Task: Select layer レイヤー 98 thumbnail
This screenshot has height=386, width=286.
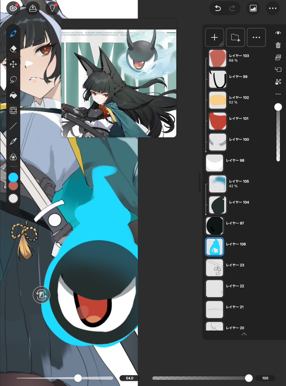Action: click(x=215, y=163)
